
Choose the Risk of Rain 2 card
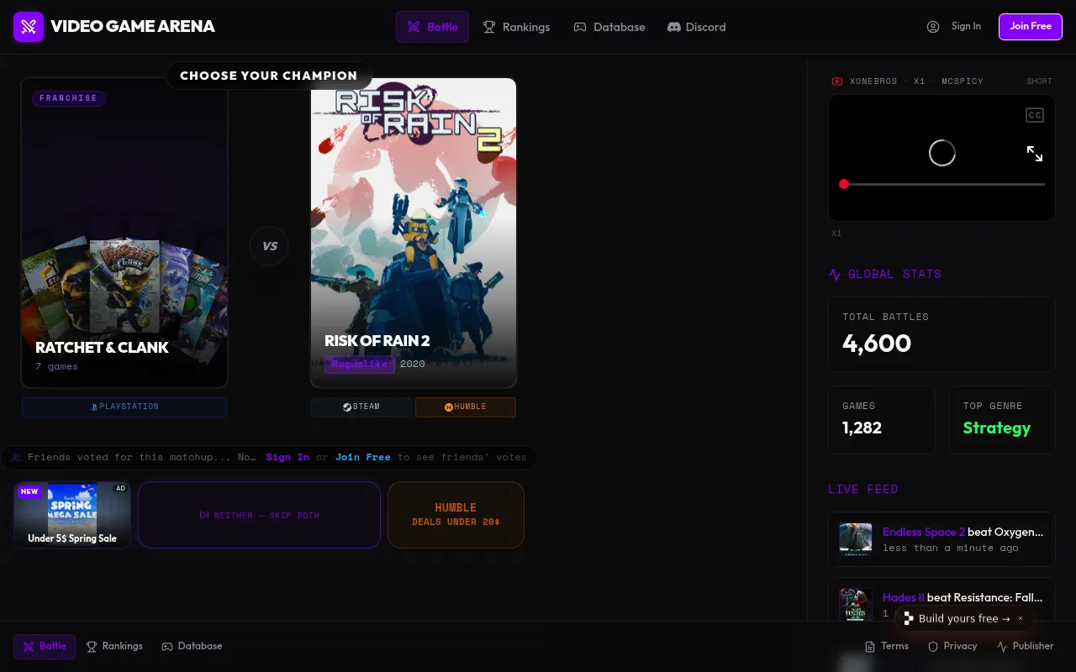coord(414,233)
